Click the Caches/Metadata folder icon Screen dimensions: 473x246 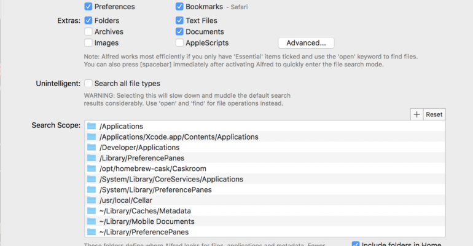(92, 211)
